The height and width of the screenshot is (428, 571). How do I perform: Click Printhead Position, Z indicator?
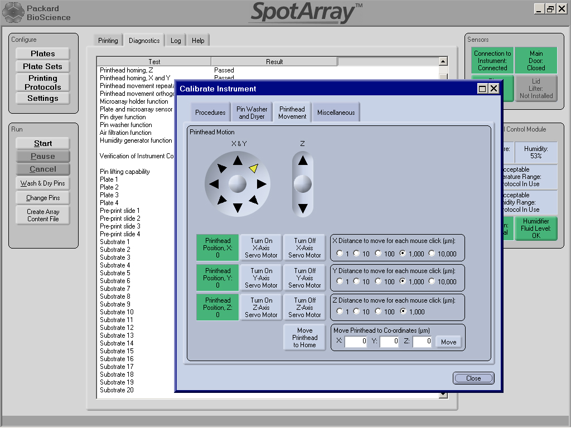[217, 308]
